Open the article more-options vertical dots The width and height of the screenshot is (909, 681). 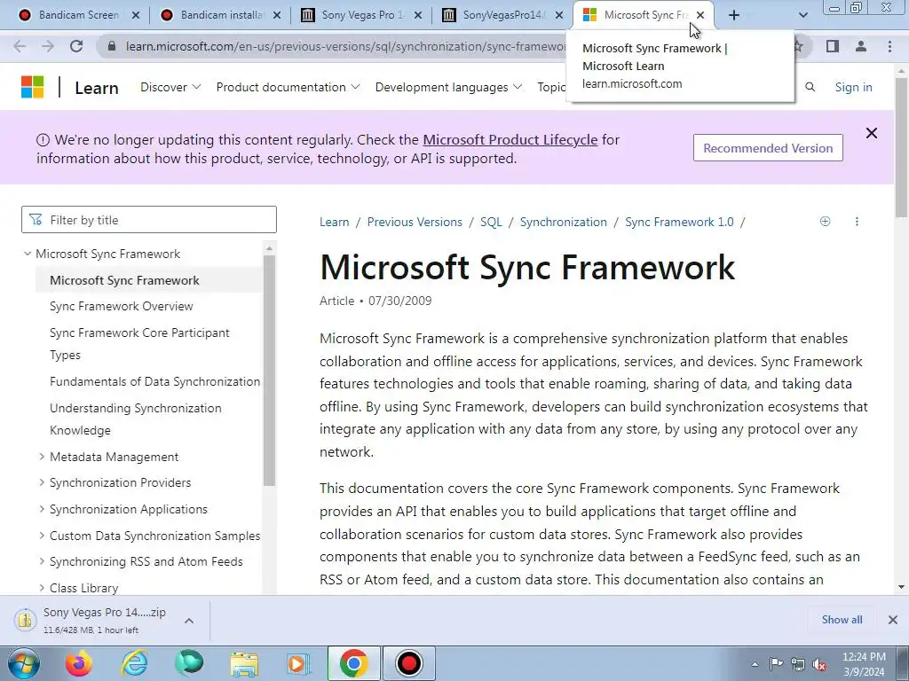pos(857,221)
